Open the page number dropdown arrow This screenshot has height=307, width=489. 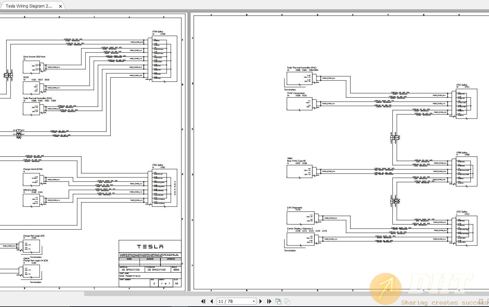[254, 301]
